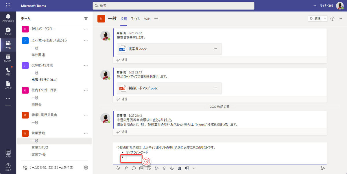This screenshot has width=347, height=174.
Task: Open Calls in the left rail
Action: pyautogui.click(x=8, y=72)
